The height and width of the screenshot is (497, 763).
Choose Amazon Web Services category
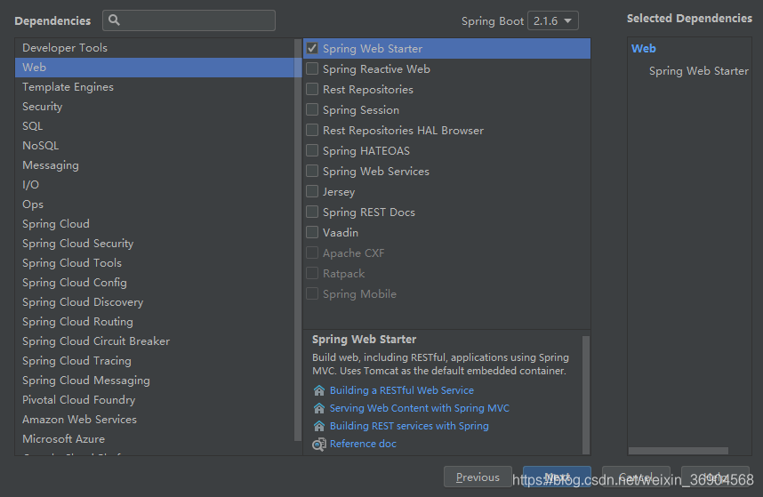tap(155, 419)
